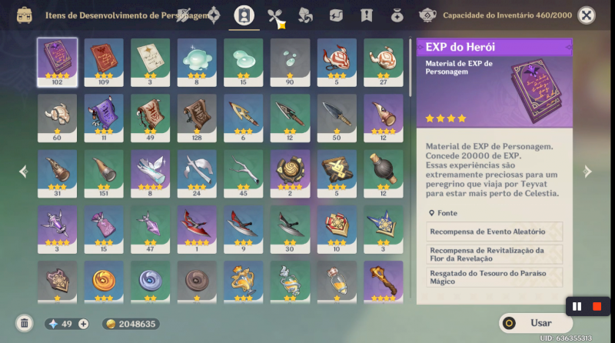Go to previous inventory category arrow

click(24, 171)
